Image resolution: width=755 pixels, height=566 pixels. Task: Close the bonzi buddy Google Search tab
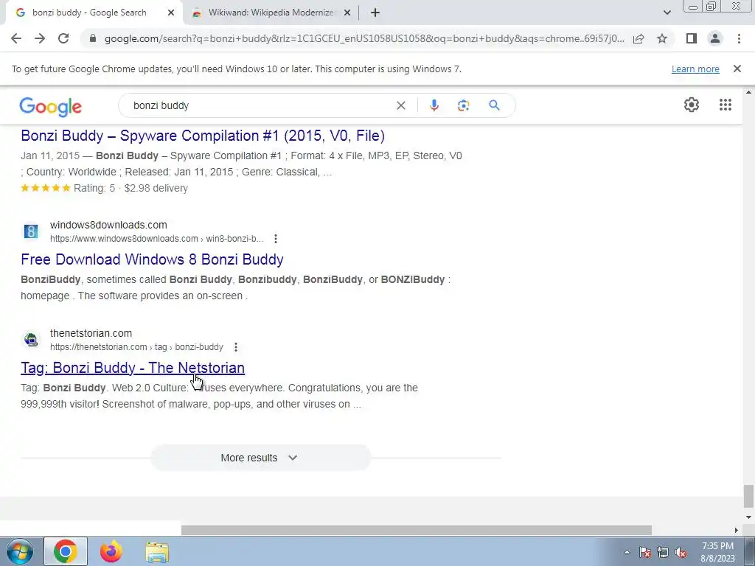tap(171, 13)
